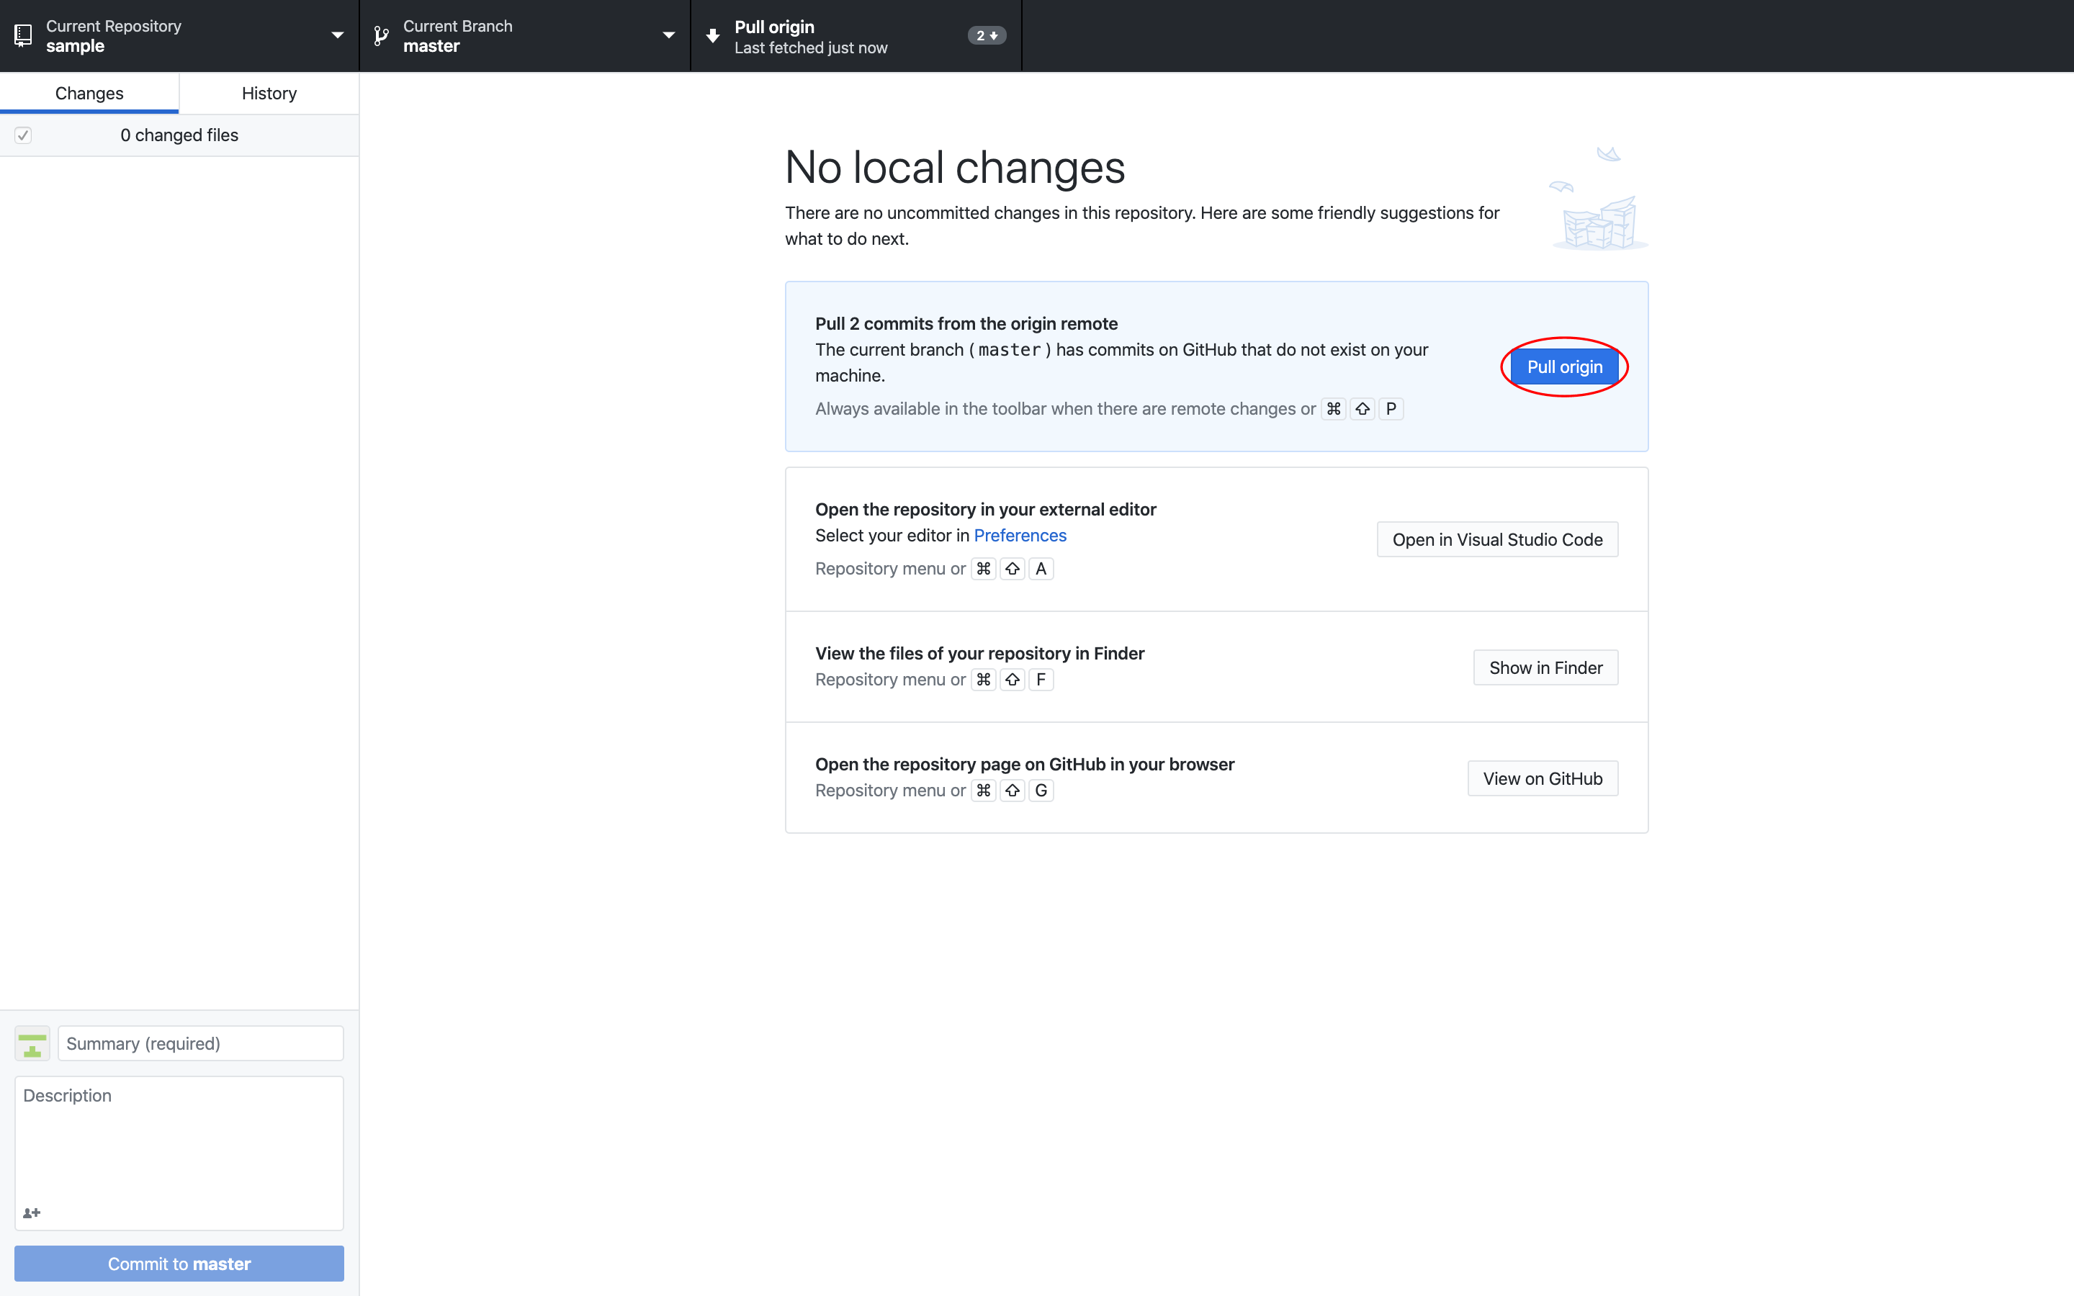Click 'Open the repository in your external editor' title
This screenshot has width=2074, height=1296.
point(986,509)
